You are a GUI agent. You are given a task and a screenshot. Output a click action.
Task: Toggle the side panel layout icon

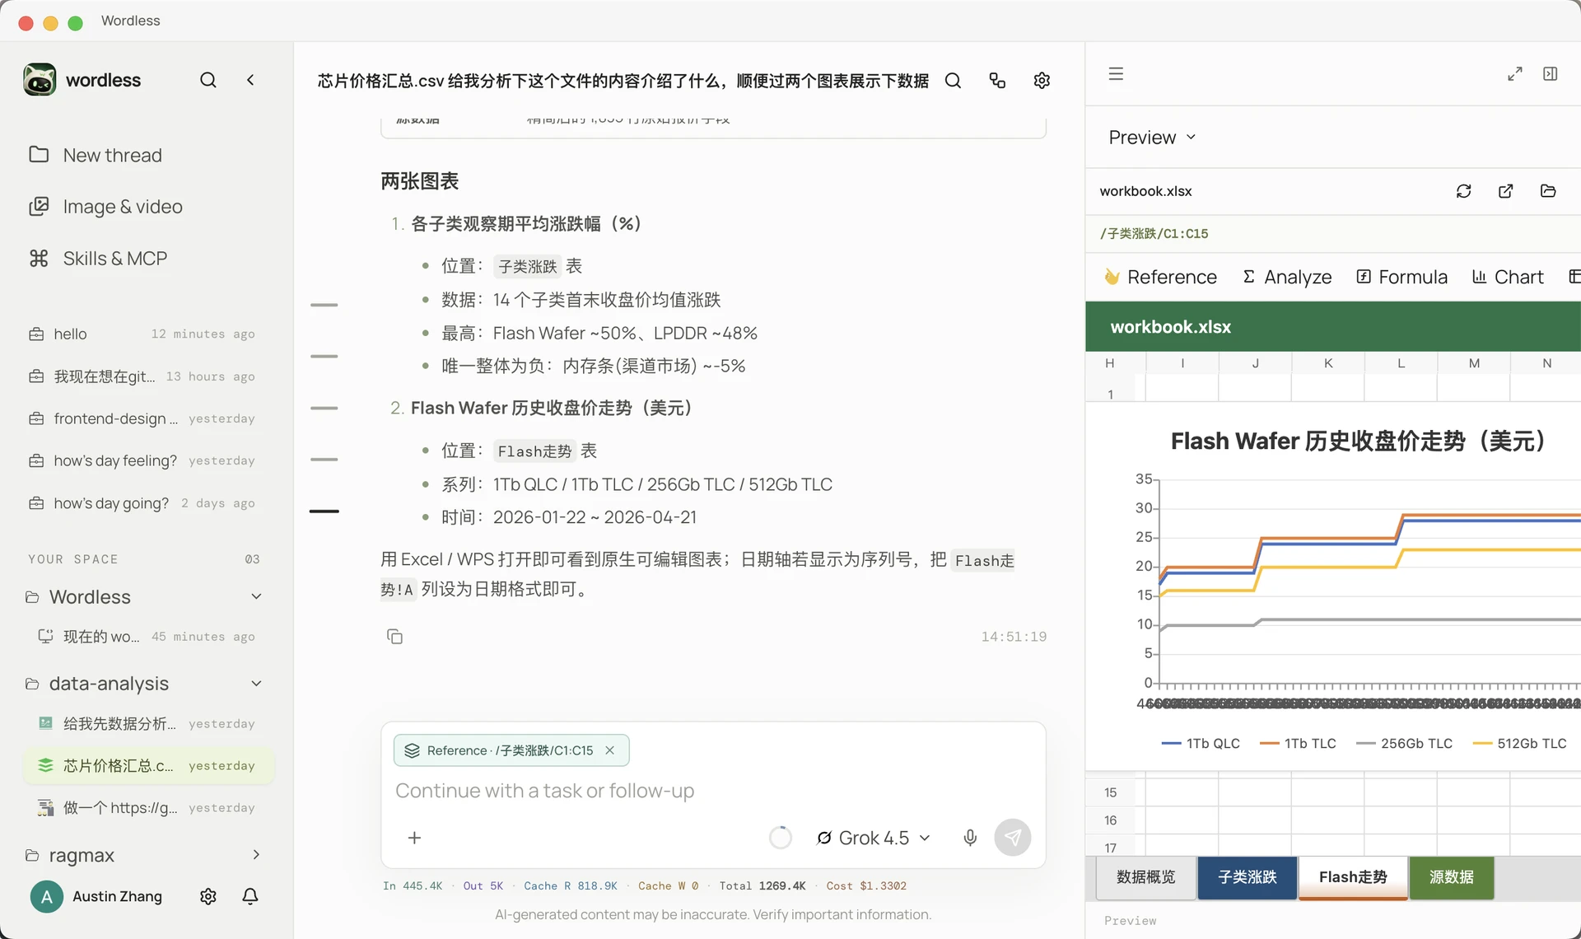[x=1550, y=74]
